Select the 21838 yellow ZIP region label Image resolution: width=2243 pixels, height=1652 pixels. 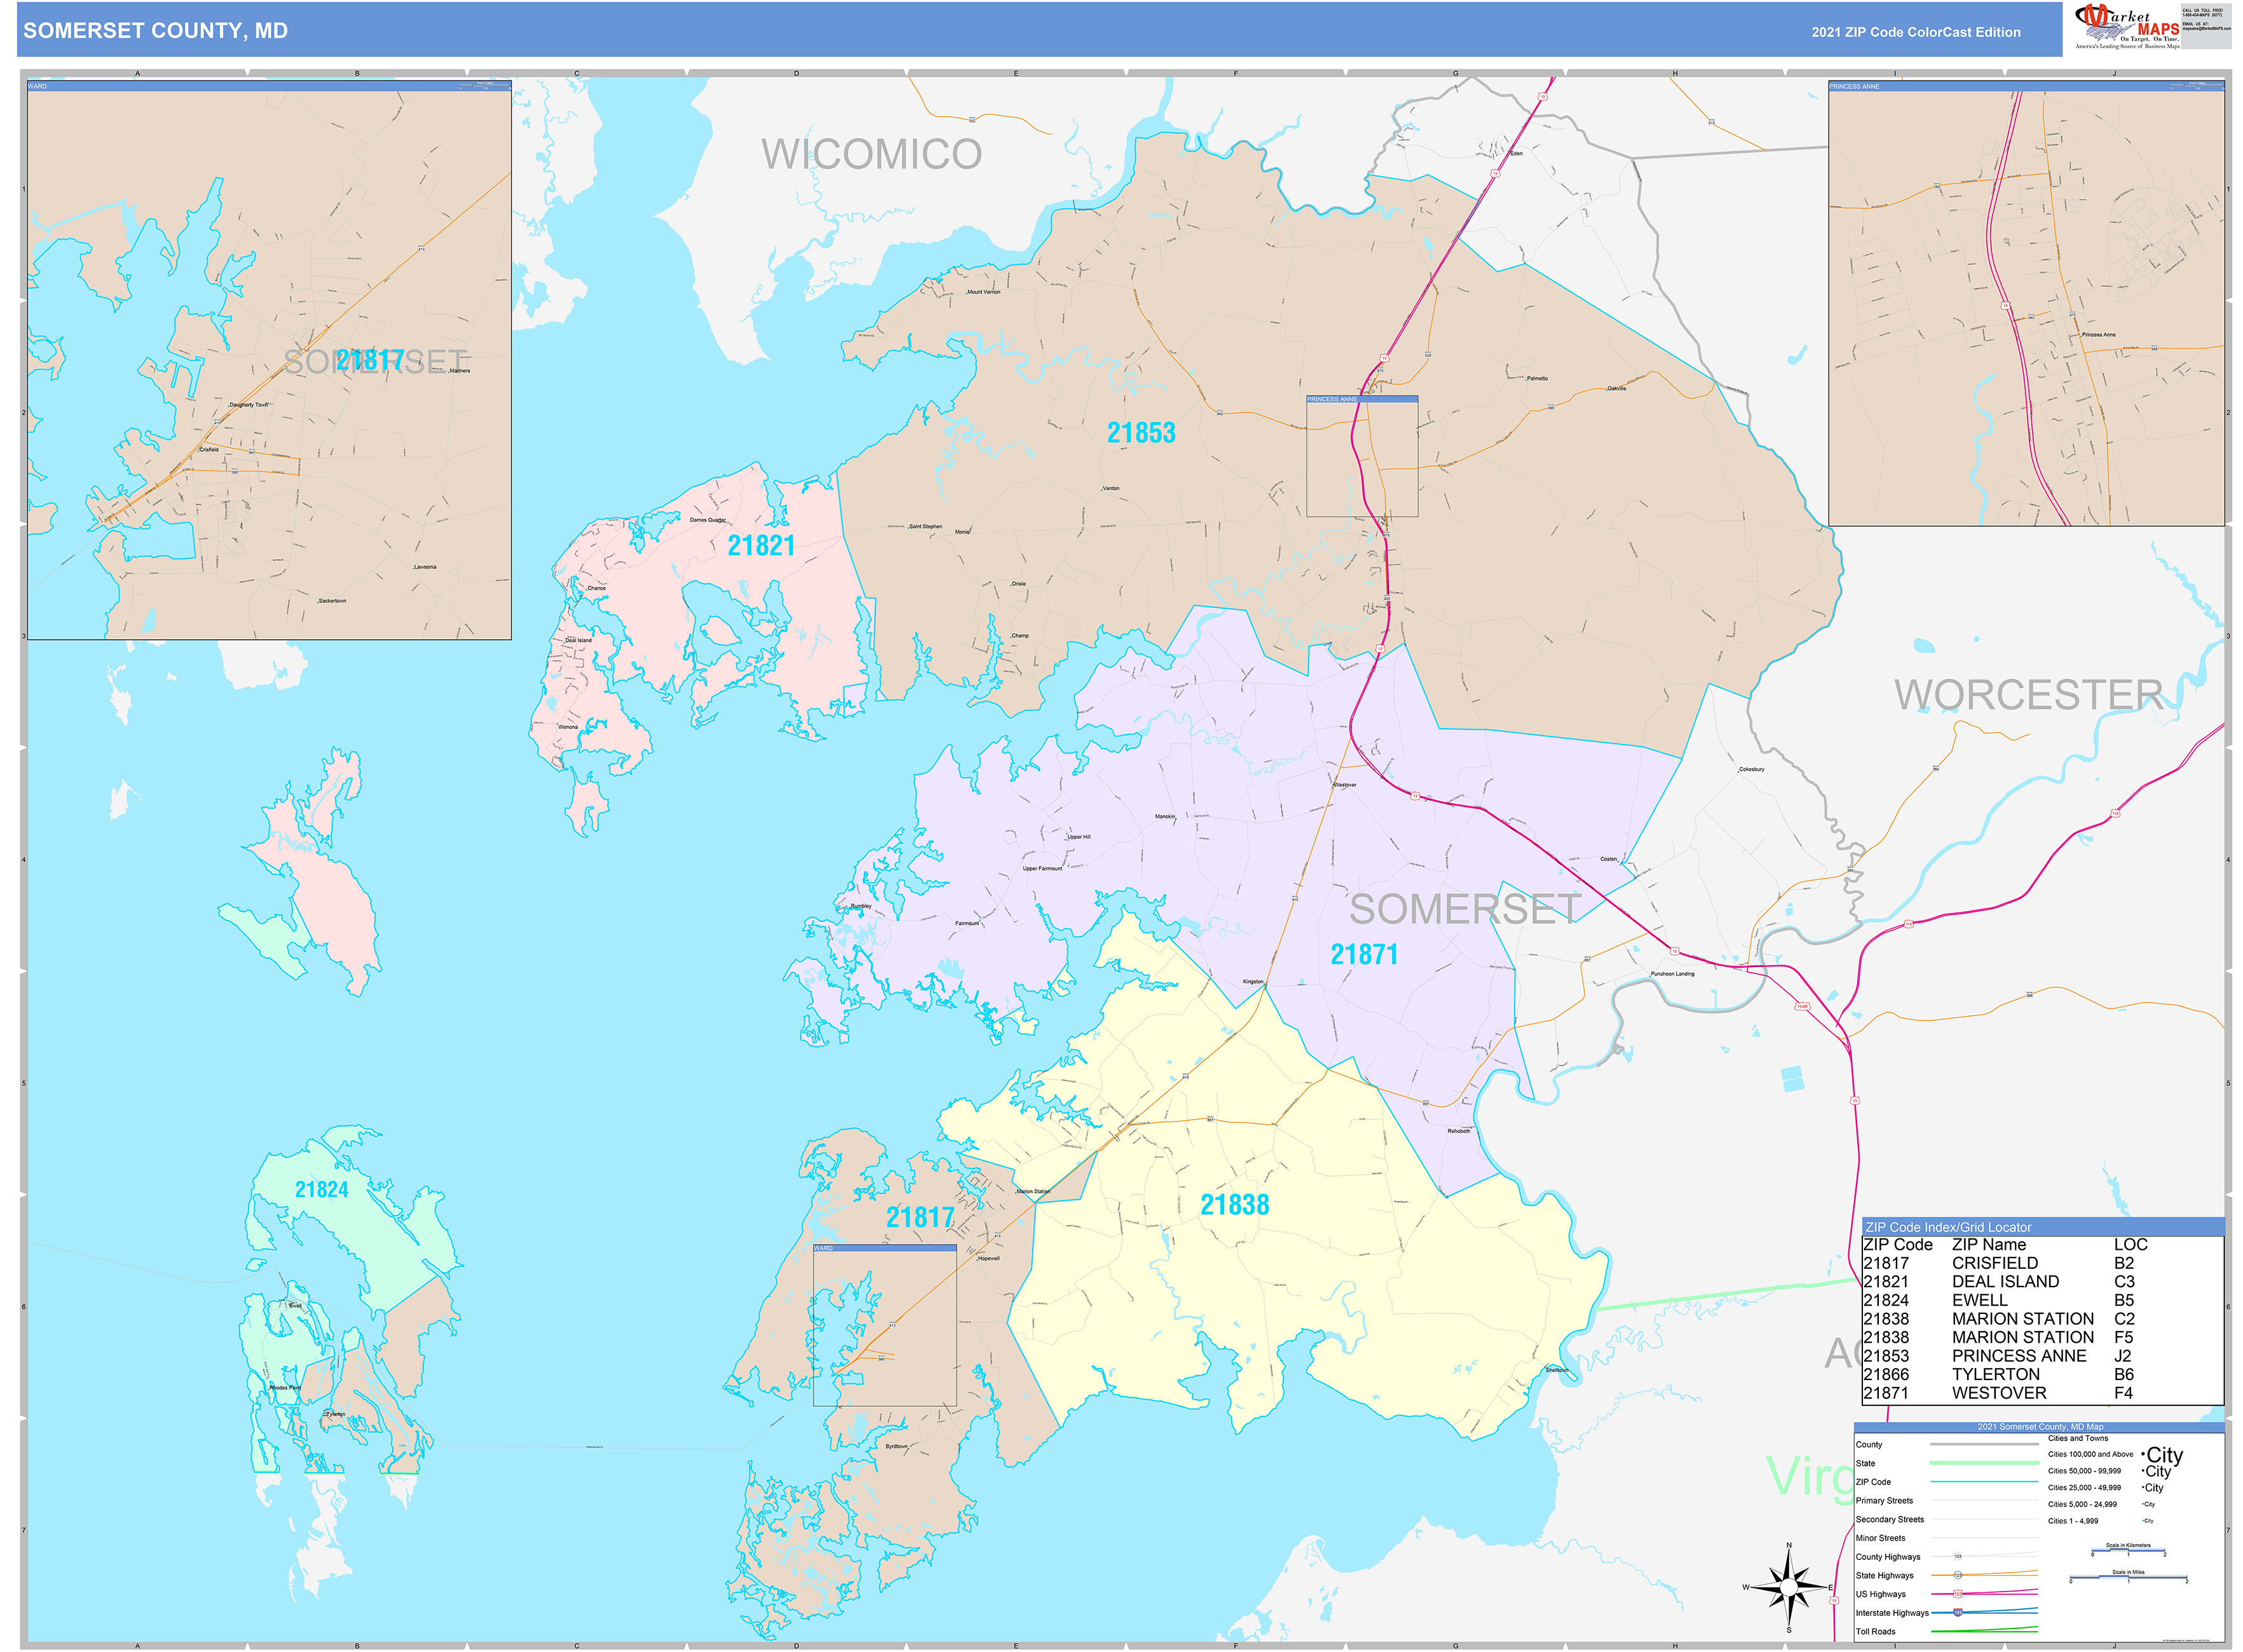click(x=1234, y=1205)
